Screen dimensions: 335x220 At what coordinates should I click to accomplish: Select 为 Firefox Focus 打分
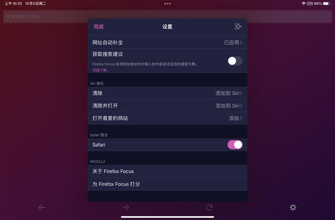click(167, 184)
